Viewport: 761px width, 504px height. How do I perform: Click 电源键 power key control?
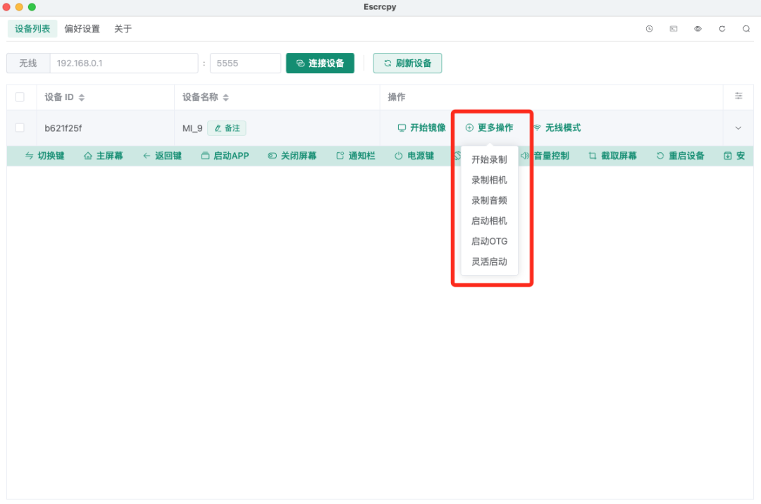(x=414, y=156)
